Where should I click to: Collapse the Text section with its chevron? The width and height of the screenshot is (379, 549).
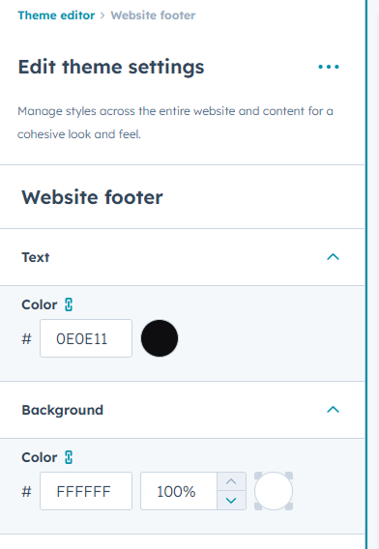coord(333,257)
